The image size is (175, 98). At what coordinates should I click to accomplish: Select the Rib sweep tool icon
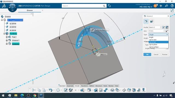coord(106,90)
